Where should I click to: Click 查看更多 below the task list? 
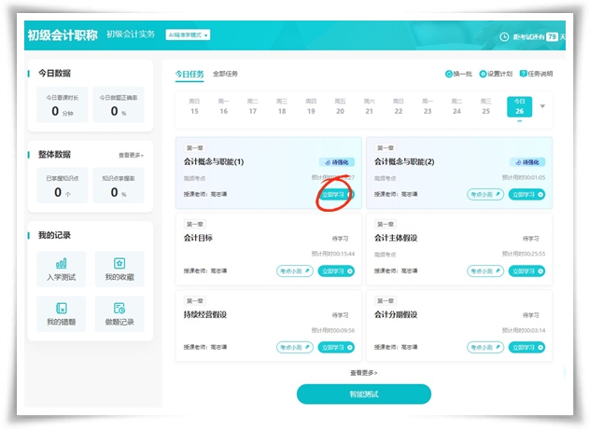pyautogui.click(x=363, y=372)
